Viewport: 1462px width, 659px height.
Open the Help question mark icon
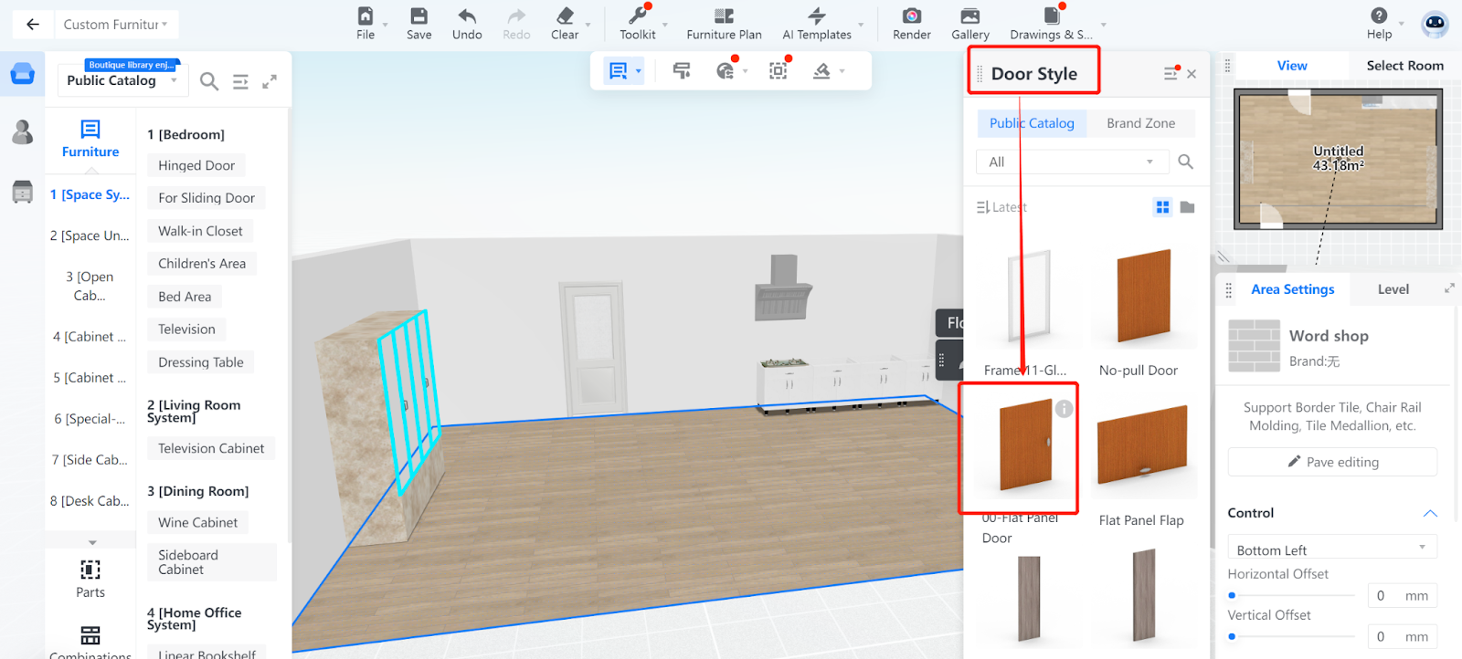[x=1379, y=16]
